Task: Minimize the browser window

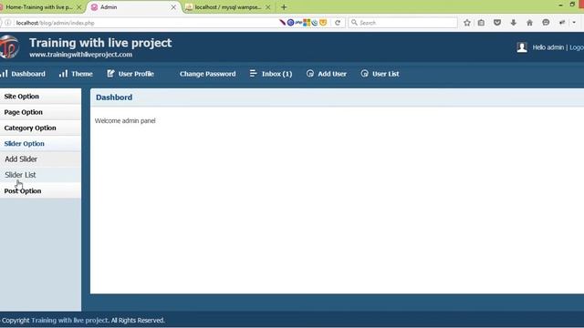Action: pyautogui.click(x=560, y=5)
